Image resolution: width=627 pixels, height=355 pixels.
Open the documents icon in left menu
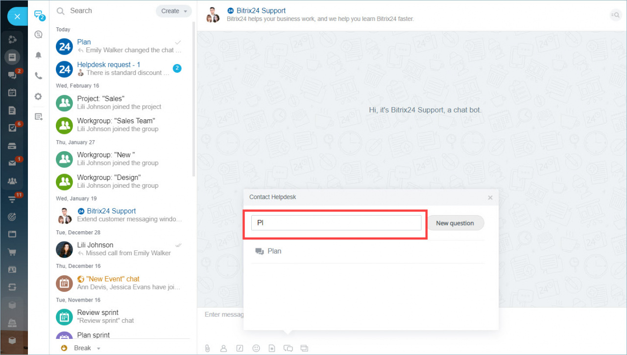point(12,111)
